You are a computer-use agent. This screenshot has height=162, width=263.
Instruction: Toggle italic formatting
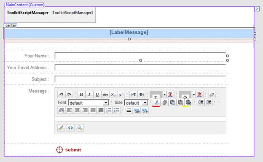(89, 94)
